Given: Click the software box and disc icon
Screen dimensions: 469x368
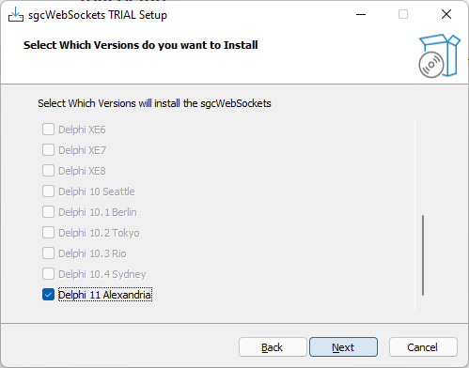Looking at the screenshot, I should (439, 55).
